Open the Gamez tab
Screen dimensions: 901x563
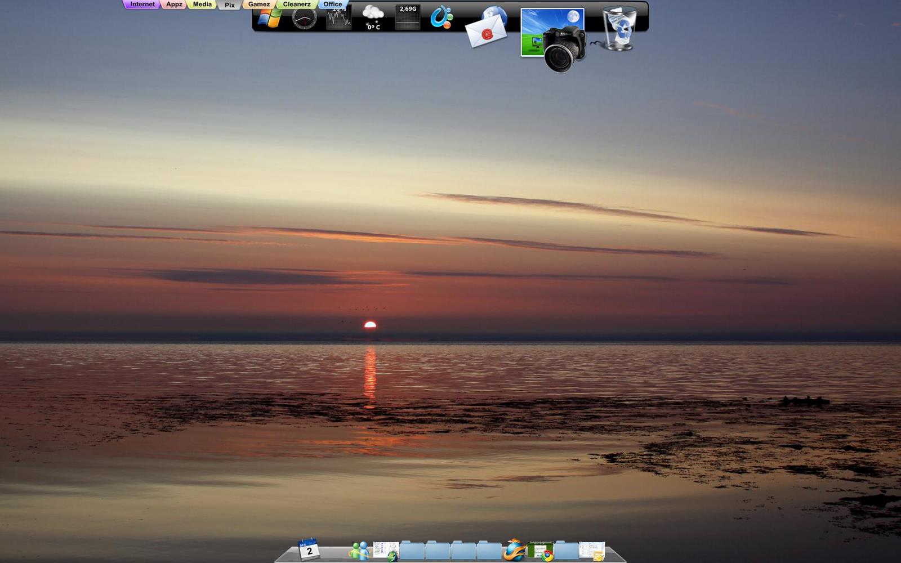259,5
